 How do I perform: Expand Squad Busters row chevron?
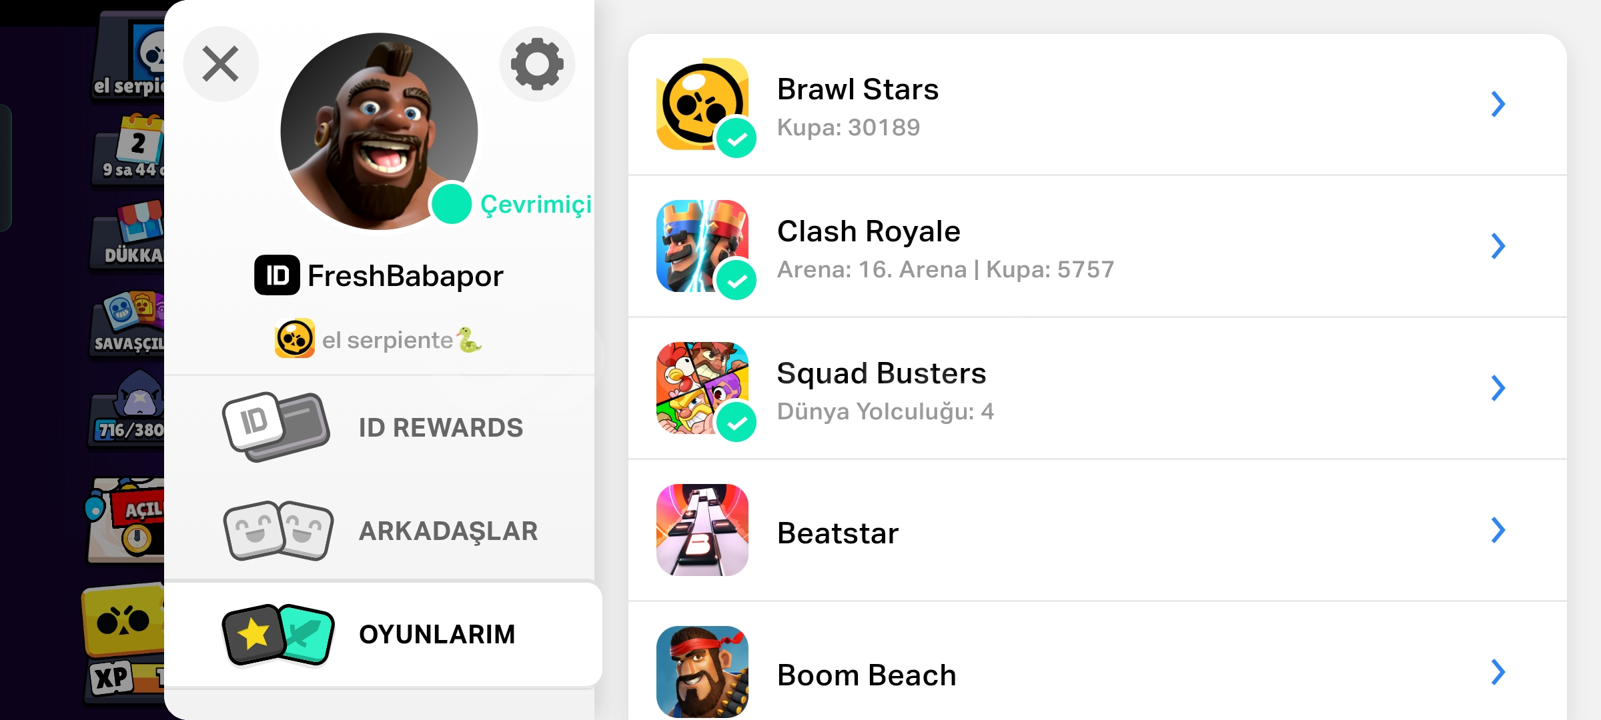1498,388
